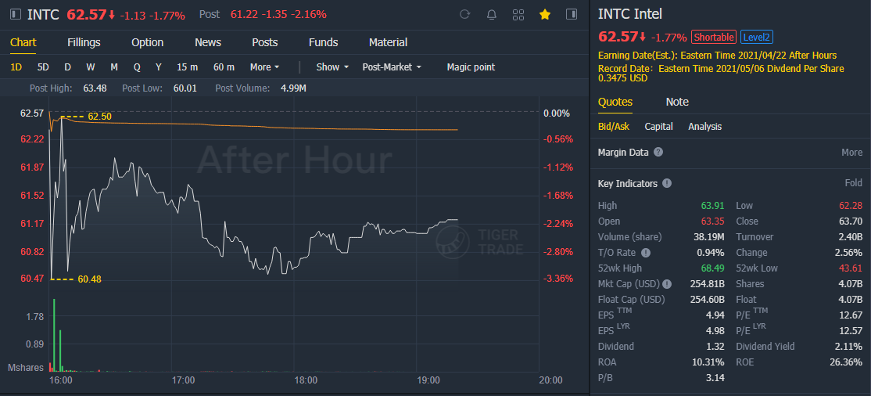
Task: Expand the More intervals dropdown
Action: (x=264, y=67)
